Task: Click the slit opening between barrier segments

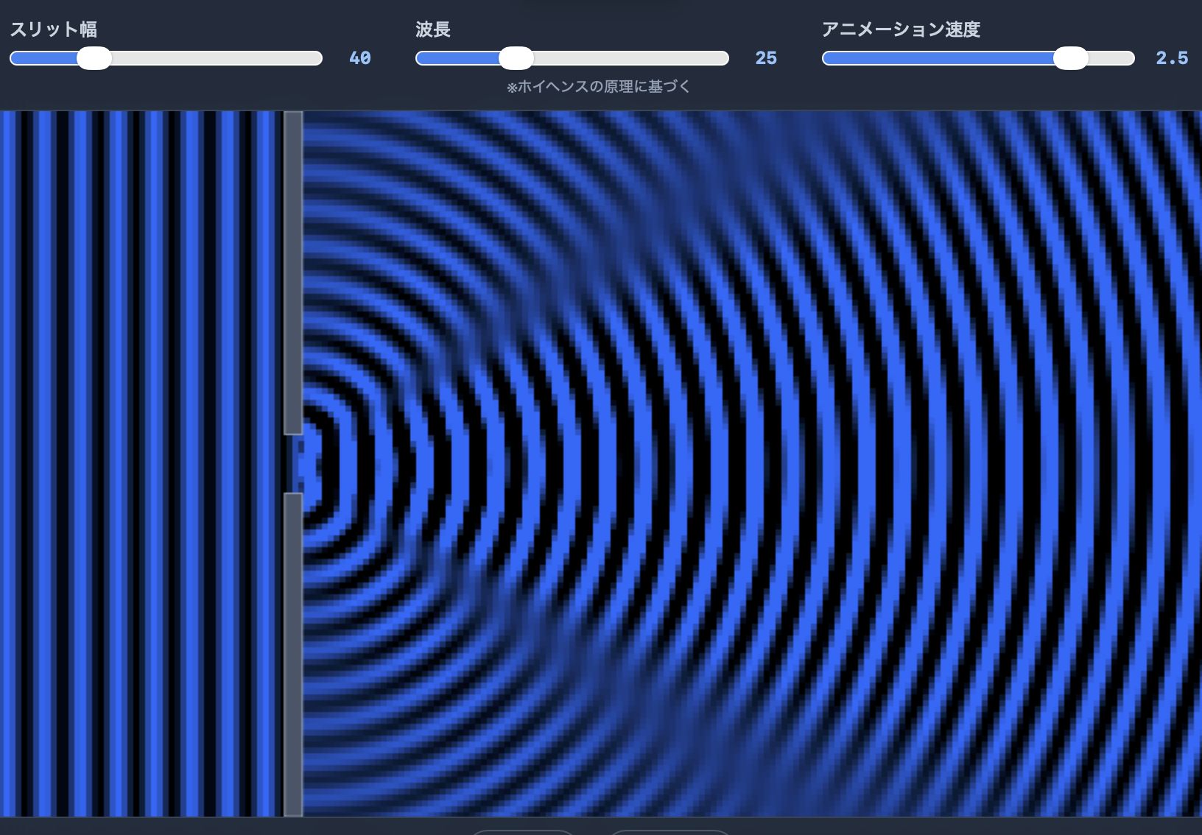Action: point(293,464)
